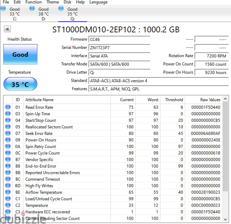Click status orb for End-to-End Error

click(8, 166)
